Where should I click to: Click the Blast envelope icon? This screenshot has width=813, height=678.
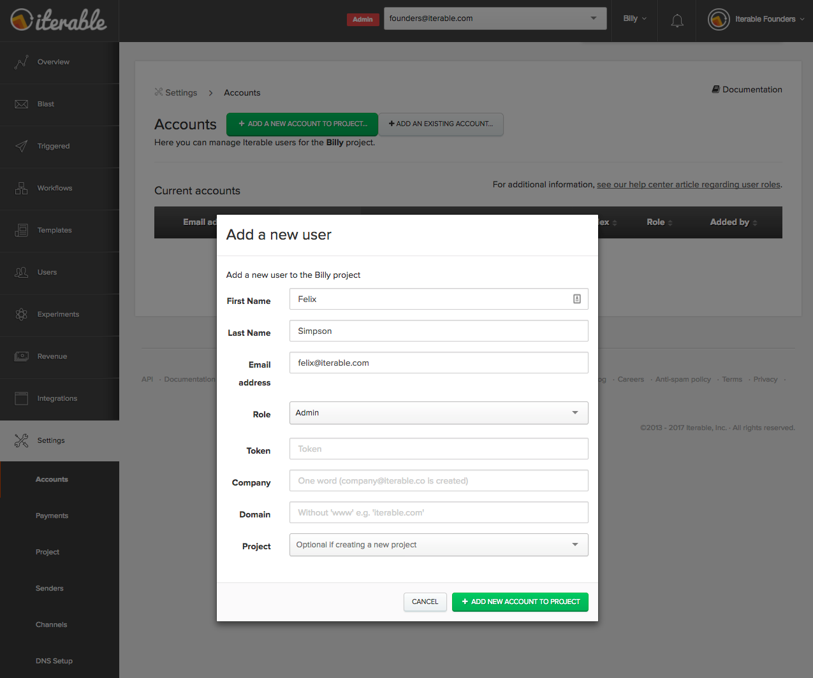click(22, 104)
